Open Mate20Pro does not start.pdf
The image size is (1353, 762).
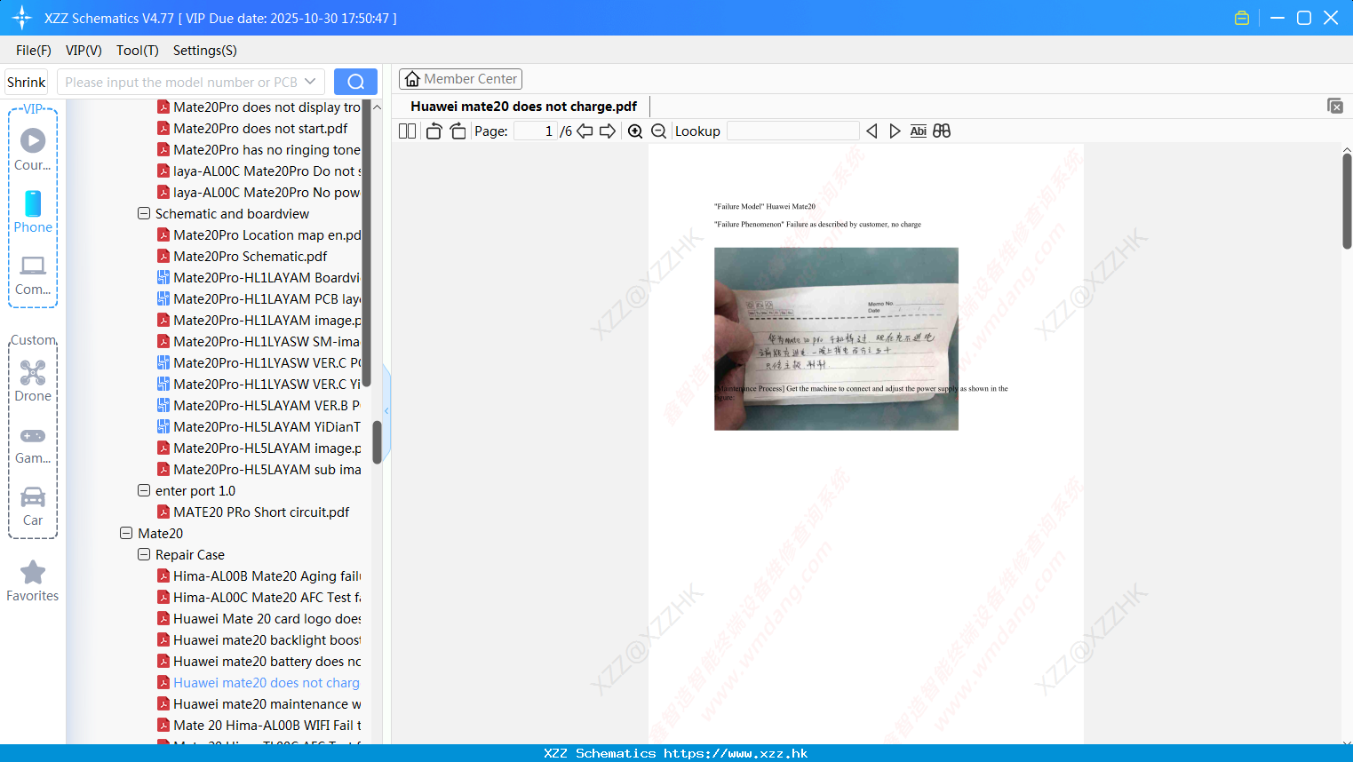click(x=252, y=128)
